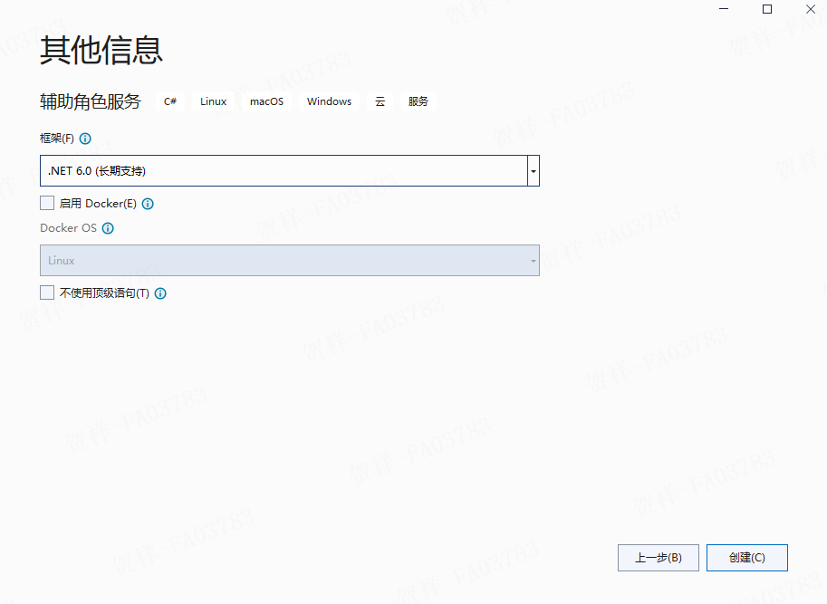
Task: Click the C# tag
Action: (x=169, y=101)
